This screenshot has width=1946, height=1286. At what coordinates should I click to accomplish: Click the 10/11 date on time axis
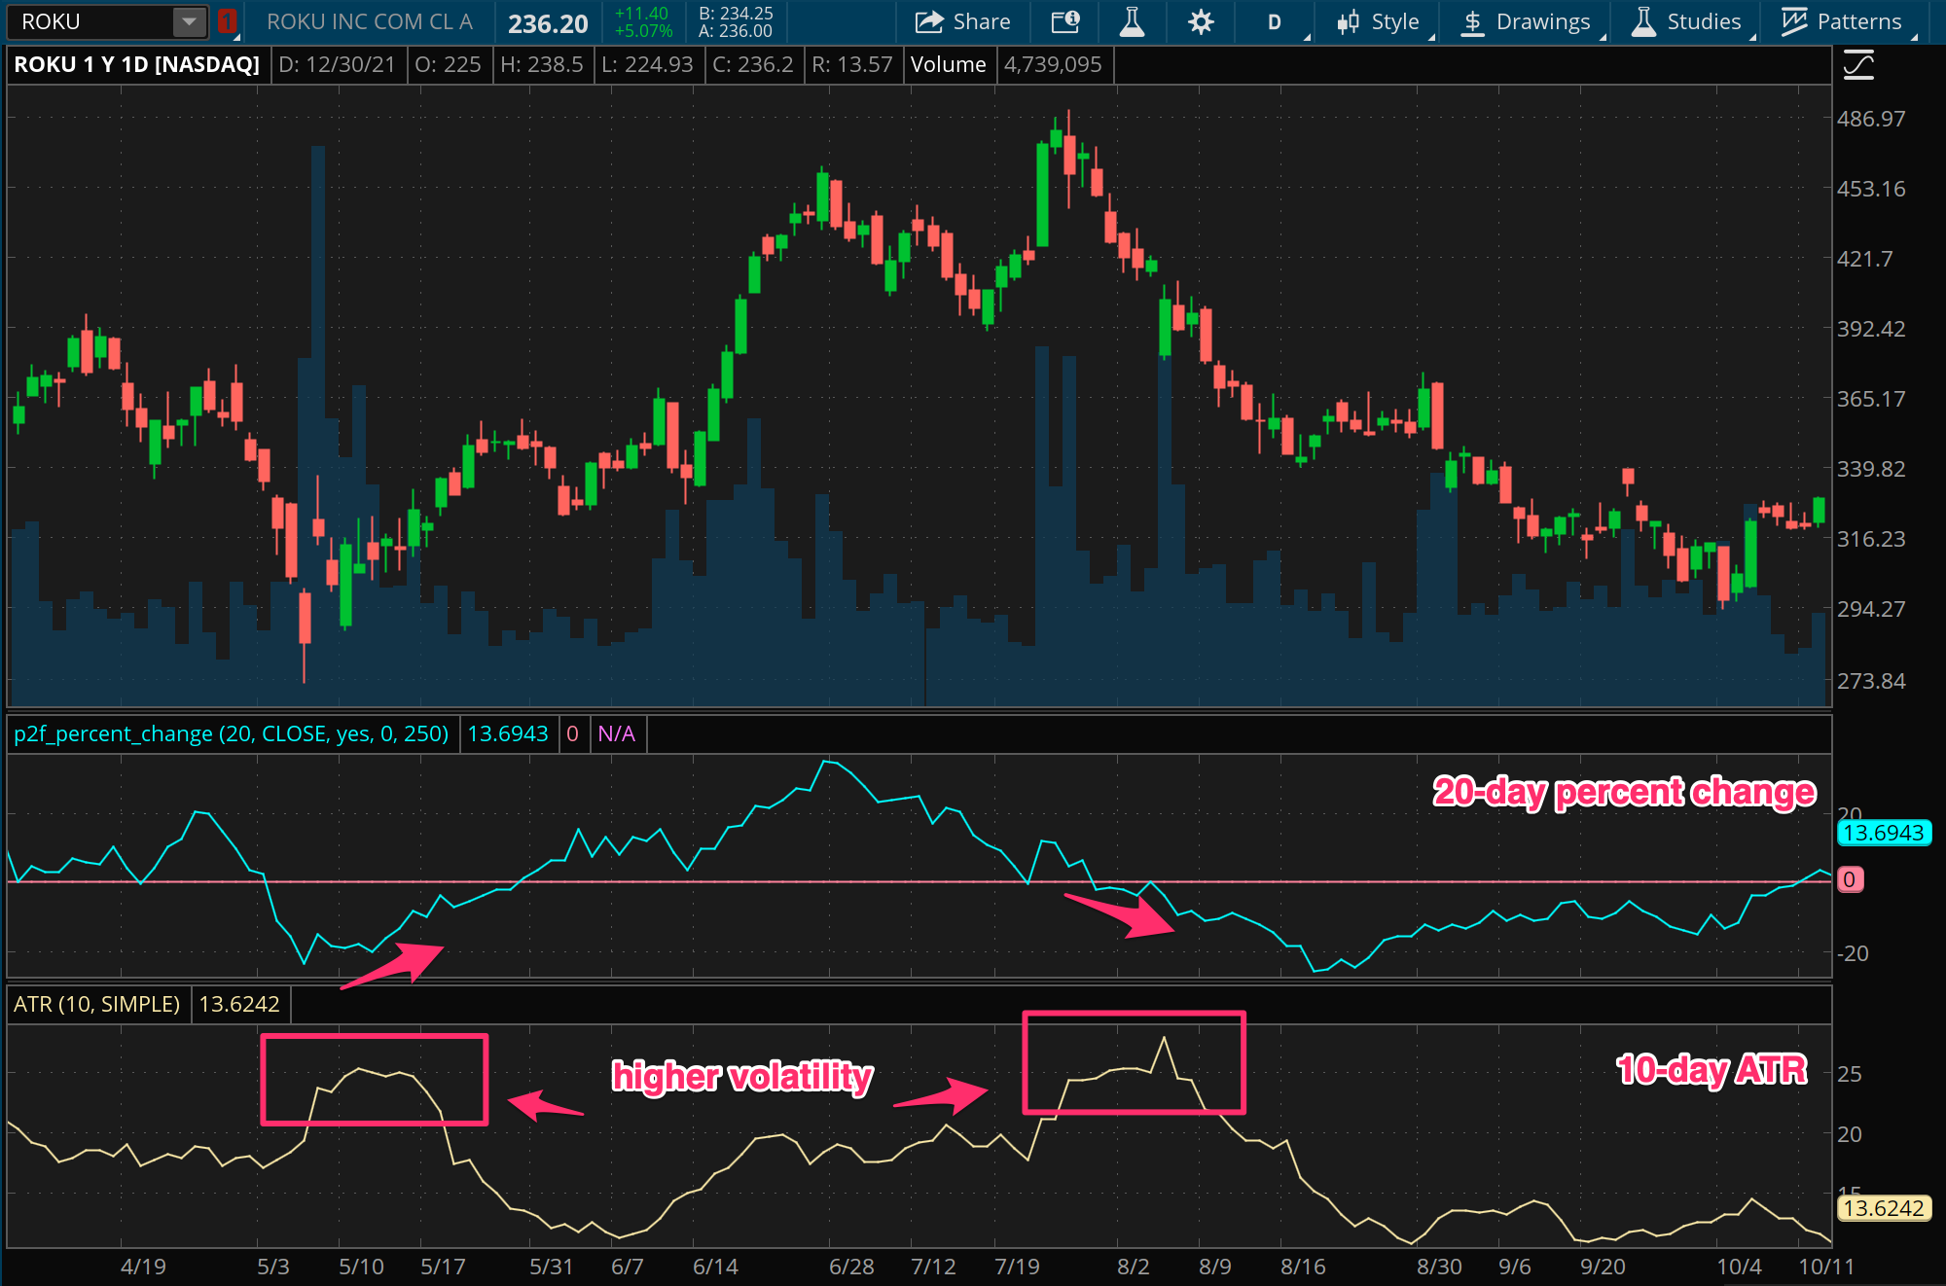tap(1826, 1267)
